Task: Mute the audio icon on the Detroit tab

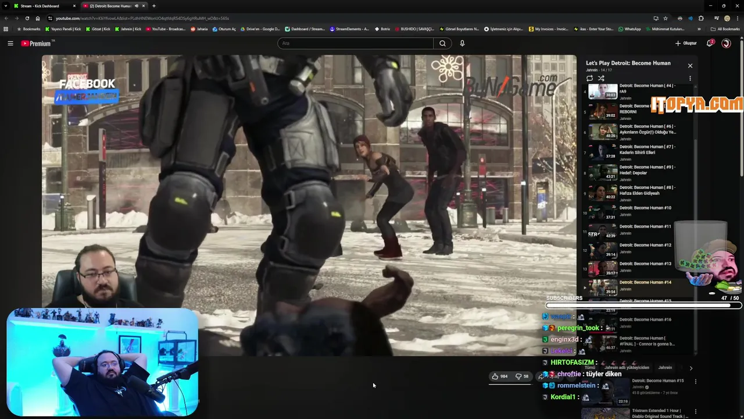Action: (137, 6)
